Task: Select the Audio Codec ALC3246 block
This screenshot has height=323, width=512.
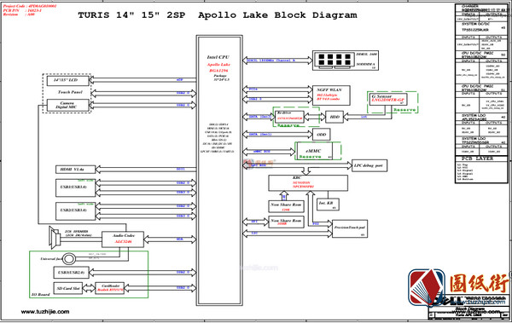Action: click(123, 239)
